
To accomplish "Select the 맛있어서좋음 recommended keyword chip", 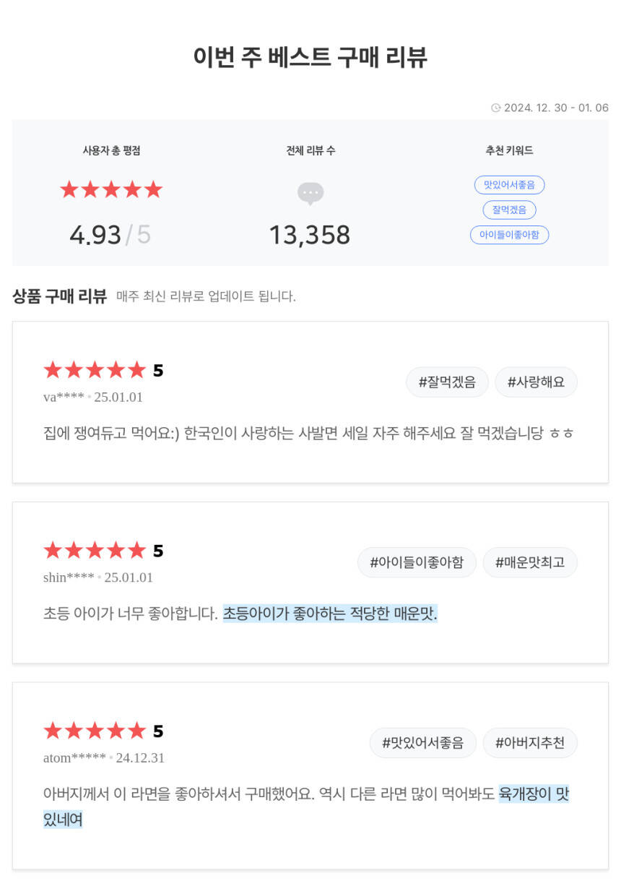I will point(509,185).
